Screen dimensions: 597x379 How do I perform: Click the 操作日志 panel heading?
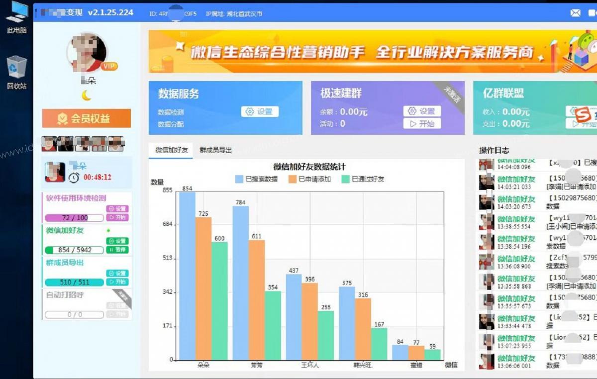click(494, 150)
